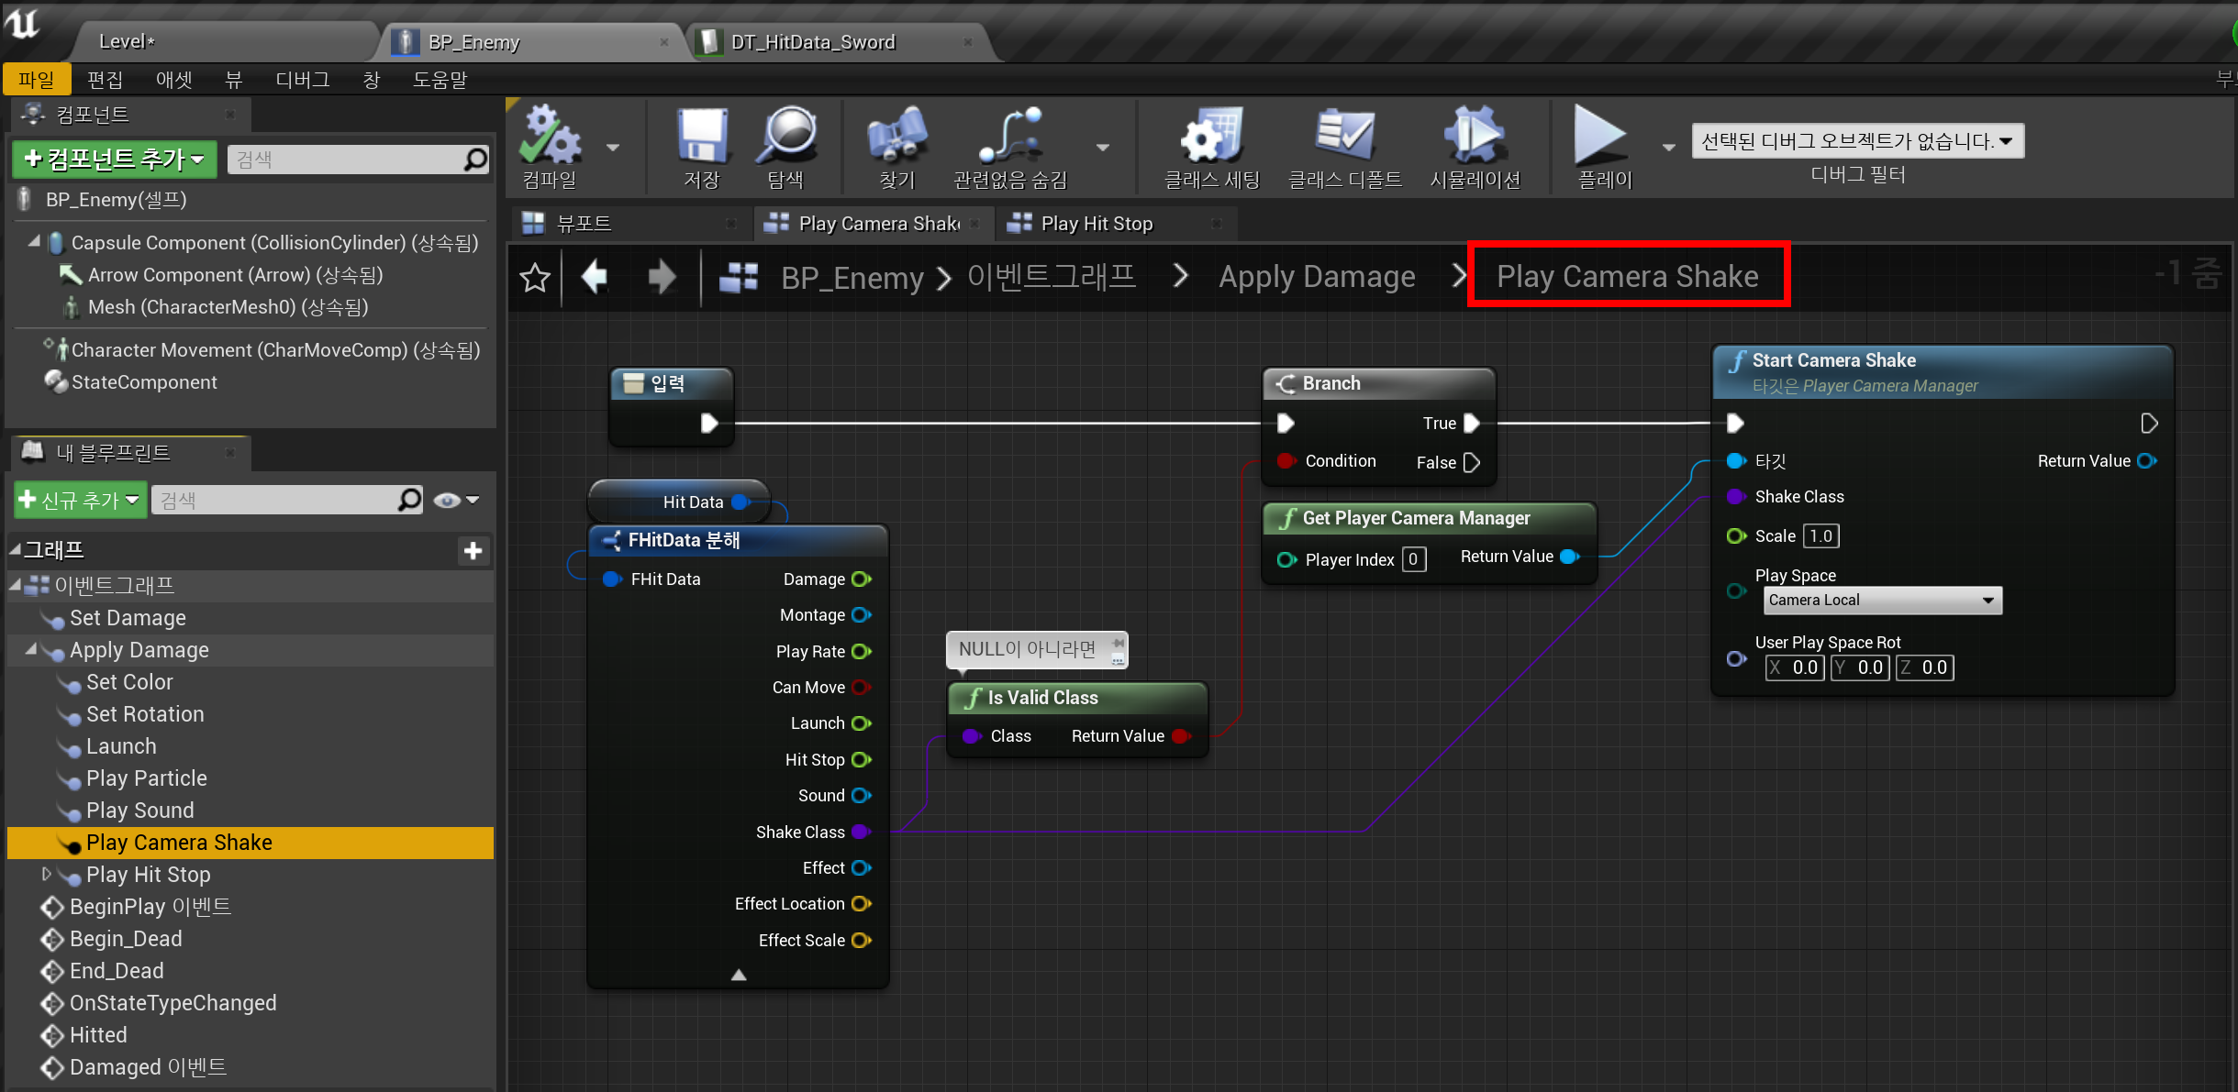This screenshot has height=1092, width=2238.
Task: Select Mesh (CharacterMesh0) component
Action: click(x=228, y=307)
